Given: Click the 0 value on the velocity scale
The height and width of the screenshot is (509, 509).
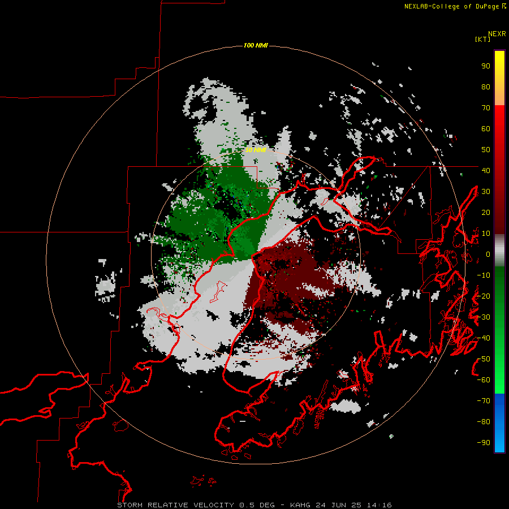Looking at the screenshot, I should pyautogui.click(x=488, y=254).
